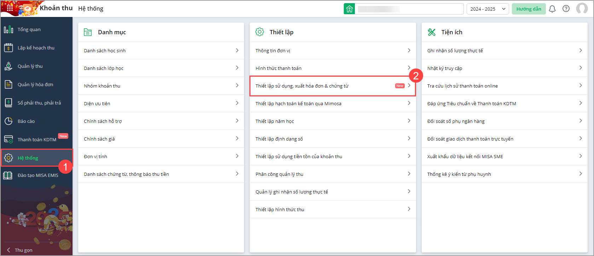The image size is (594, 256).
Task: Click the green home unit icon
Action: (349, 9)
